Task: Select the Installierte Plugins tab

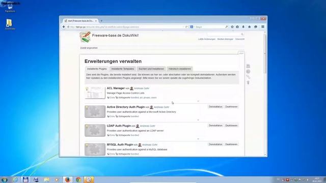Action: click(x=97, y=69)
